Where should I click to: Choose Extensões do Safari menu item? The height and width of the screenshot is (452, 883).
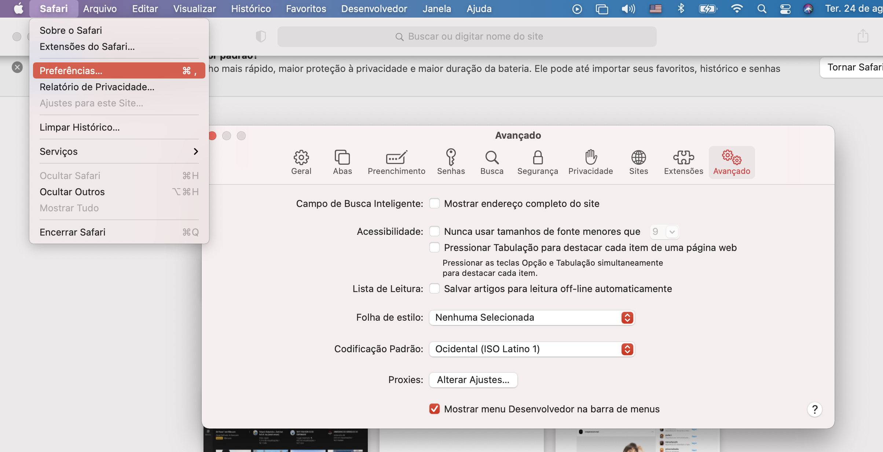tap(119, 47)
